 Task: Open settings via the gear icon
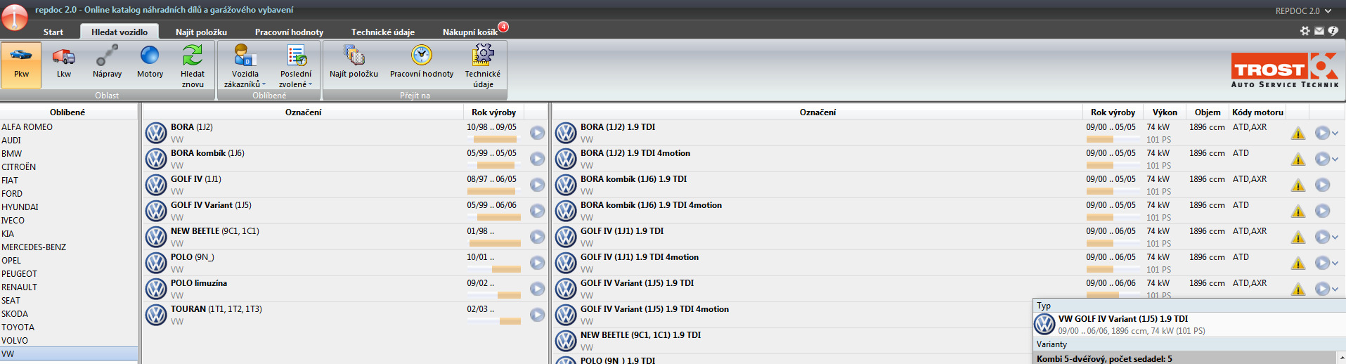click(x=1305, y=31)
